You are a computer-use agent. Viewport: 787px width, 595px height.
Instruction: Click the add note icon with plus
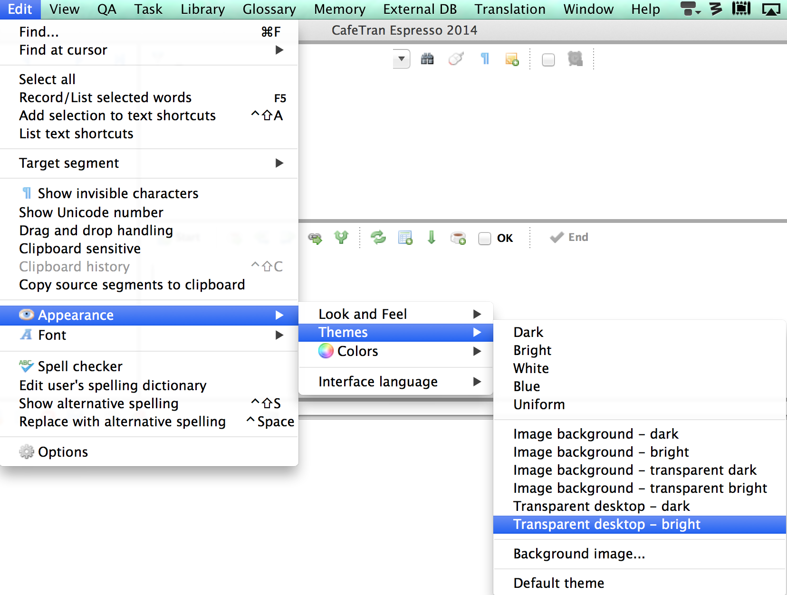[512, 59]
